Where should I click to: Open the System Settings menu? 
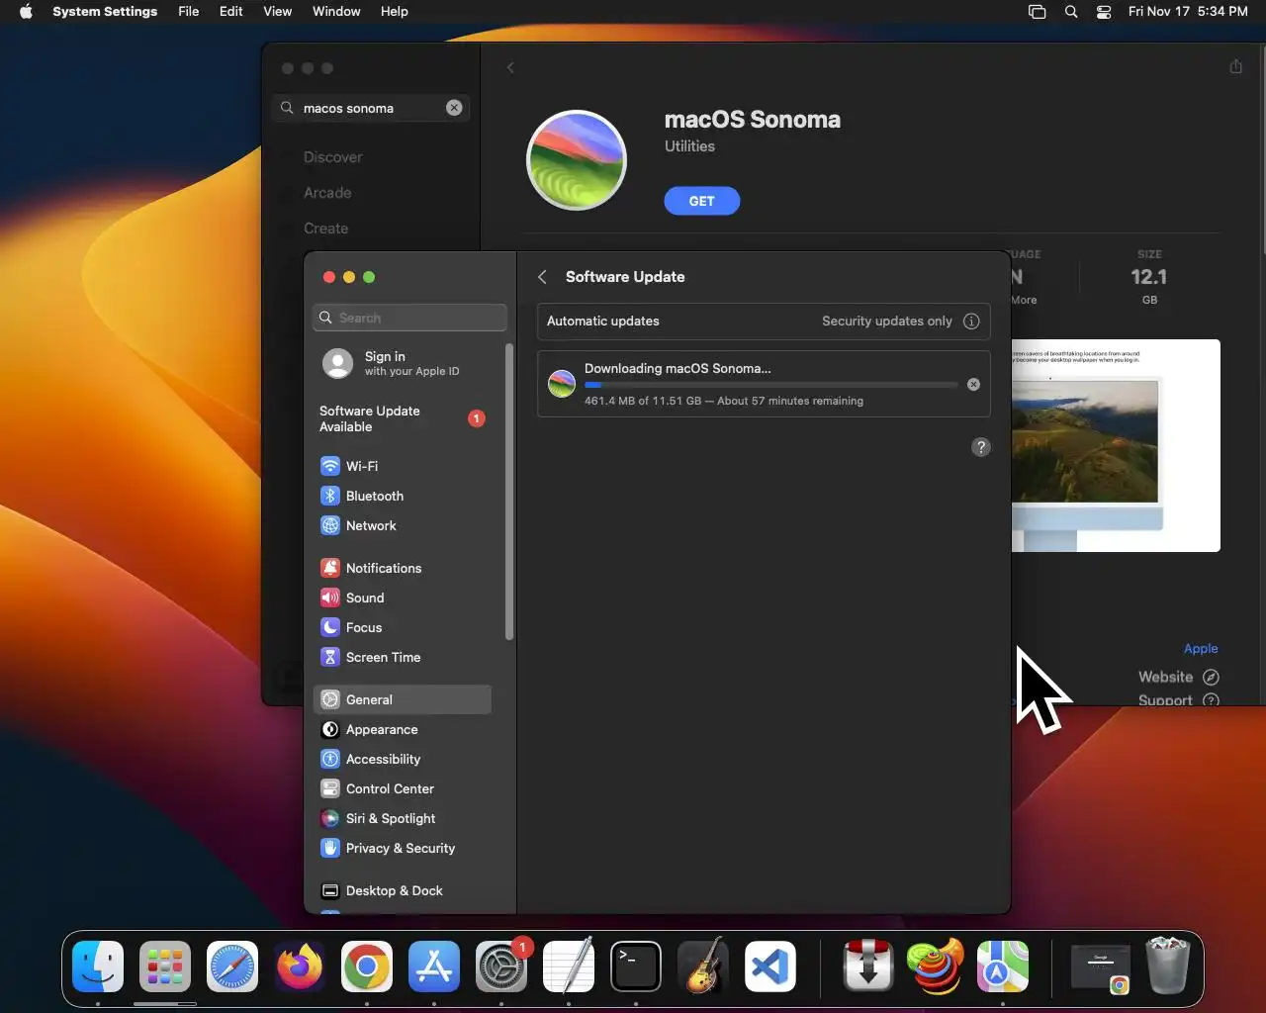click(x=105, y=11)
